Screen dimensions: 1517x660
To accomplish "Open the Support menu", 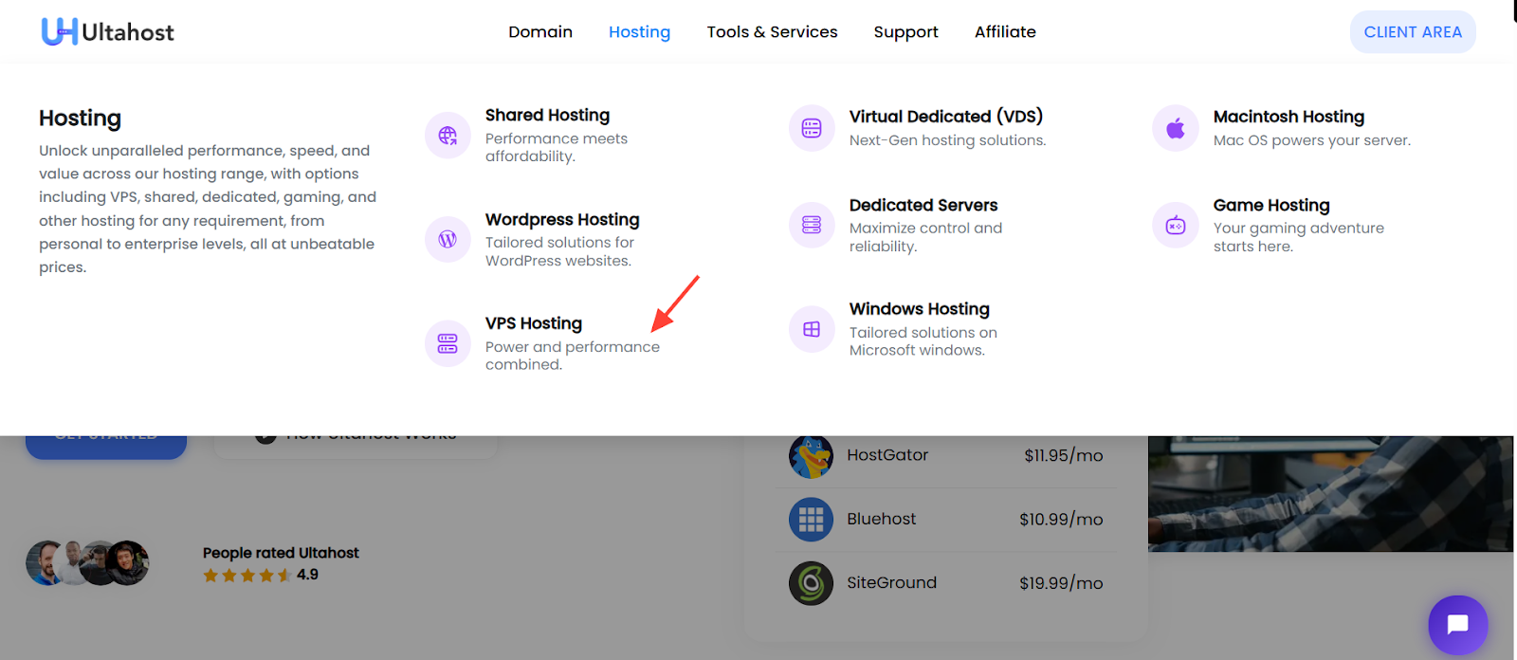I will pyautogui.click(x=905, y=32).
